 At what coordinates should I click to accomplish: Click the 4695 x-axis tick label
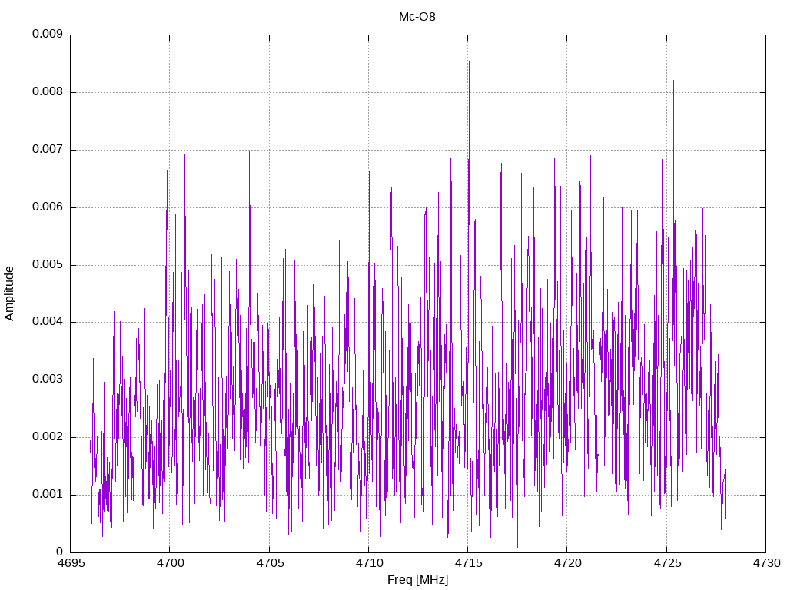pos(71,563)
